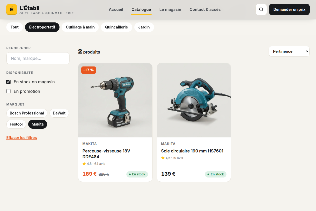This screenshot has height=211, width=316.
Task: Click the En stock badge on the saw card
Action: (x=216, y=174)
